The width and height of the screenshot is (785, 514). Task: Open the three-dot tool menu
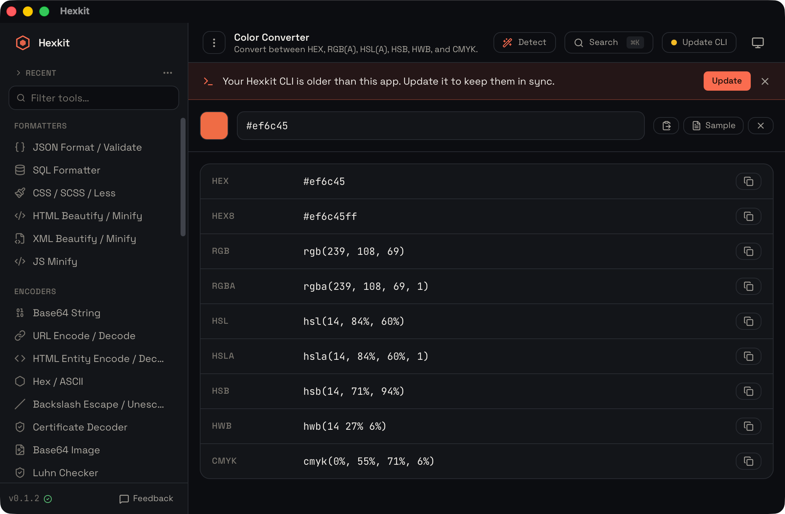pyautogui.click(x=214, y=43)
